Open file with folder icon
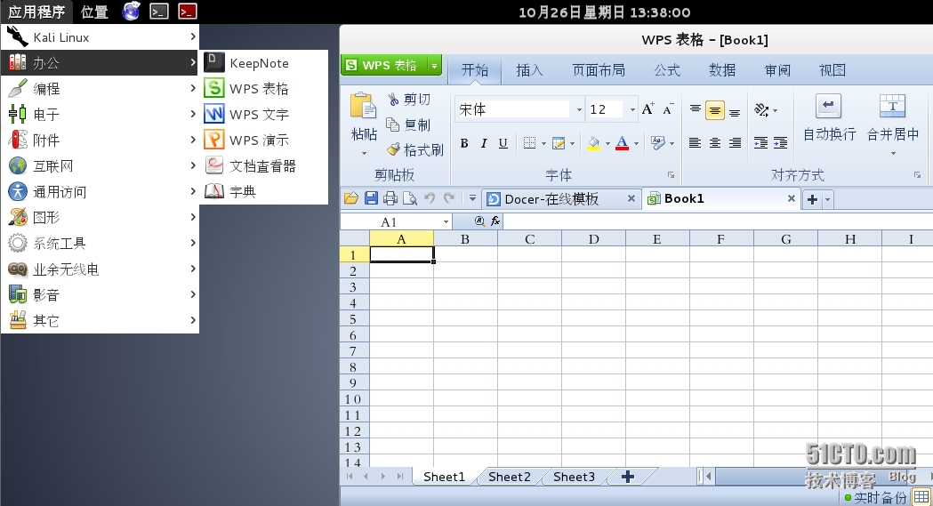The image size is (933, 506). point(351,198)
